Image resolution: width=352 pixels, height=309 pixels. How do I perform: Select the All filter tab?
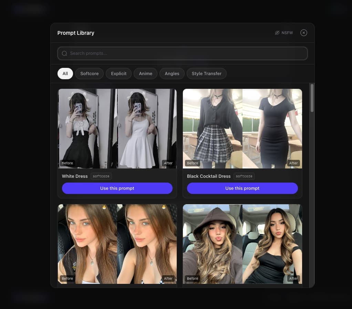65,73
